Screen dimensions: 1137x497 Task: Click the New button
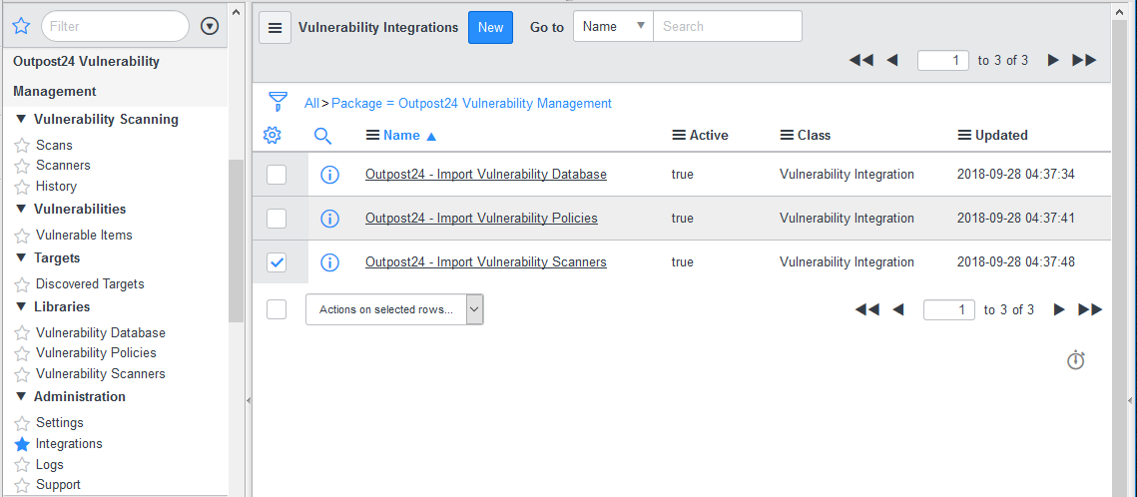(490, 28)
